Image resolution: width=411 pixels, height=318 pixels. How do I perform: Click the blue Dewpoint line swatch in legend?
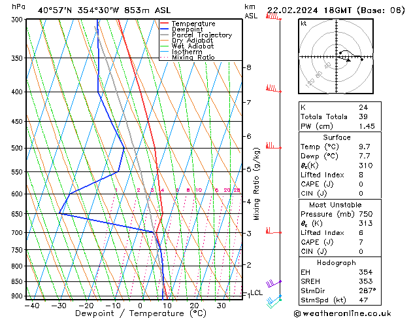165,29
